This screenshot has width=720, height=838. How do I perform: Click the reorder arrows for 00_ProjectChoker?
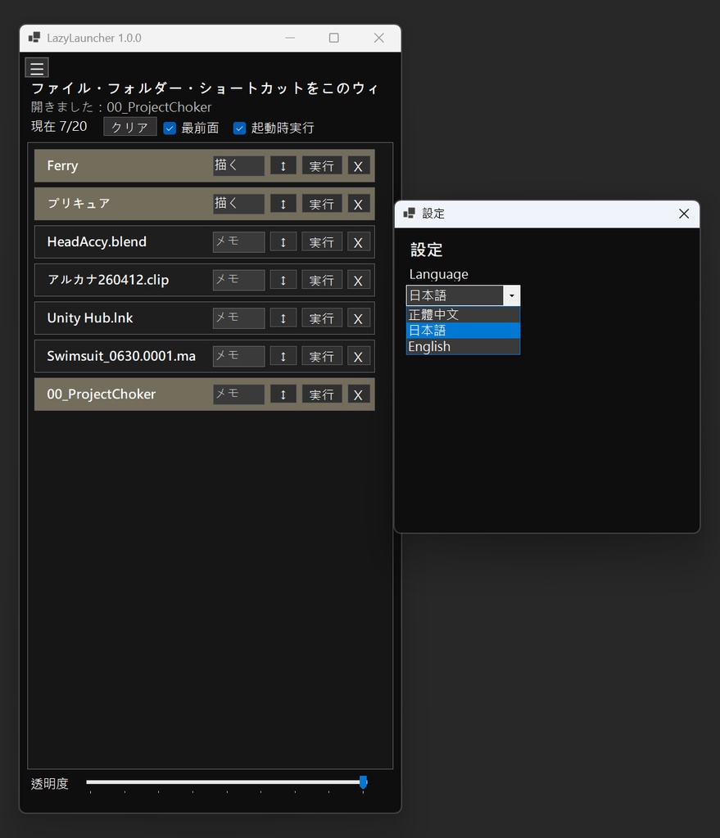[283, 394]
